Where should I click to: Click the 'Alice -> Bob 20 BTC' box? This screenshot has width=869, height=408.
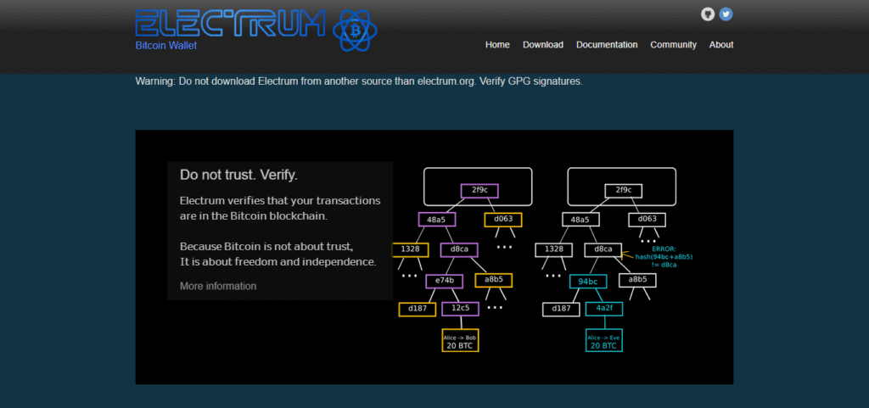click(x=460, y=340)
